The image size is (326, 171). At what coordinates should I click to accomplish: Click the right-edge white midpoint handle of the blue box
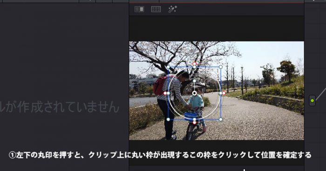tap(220, 93)
